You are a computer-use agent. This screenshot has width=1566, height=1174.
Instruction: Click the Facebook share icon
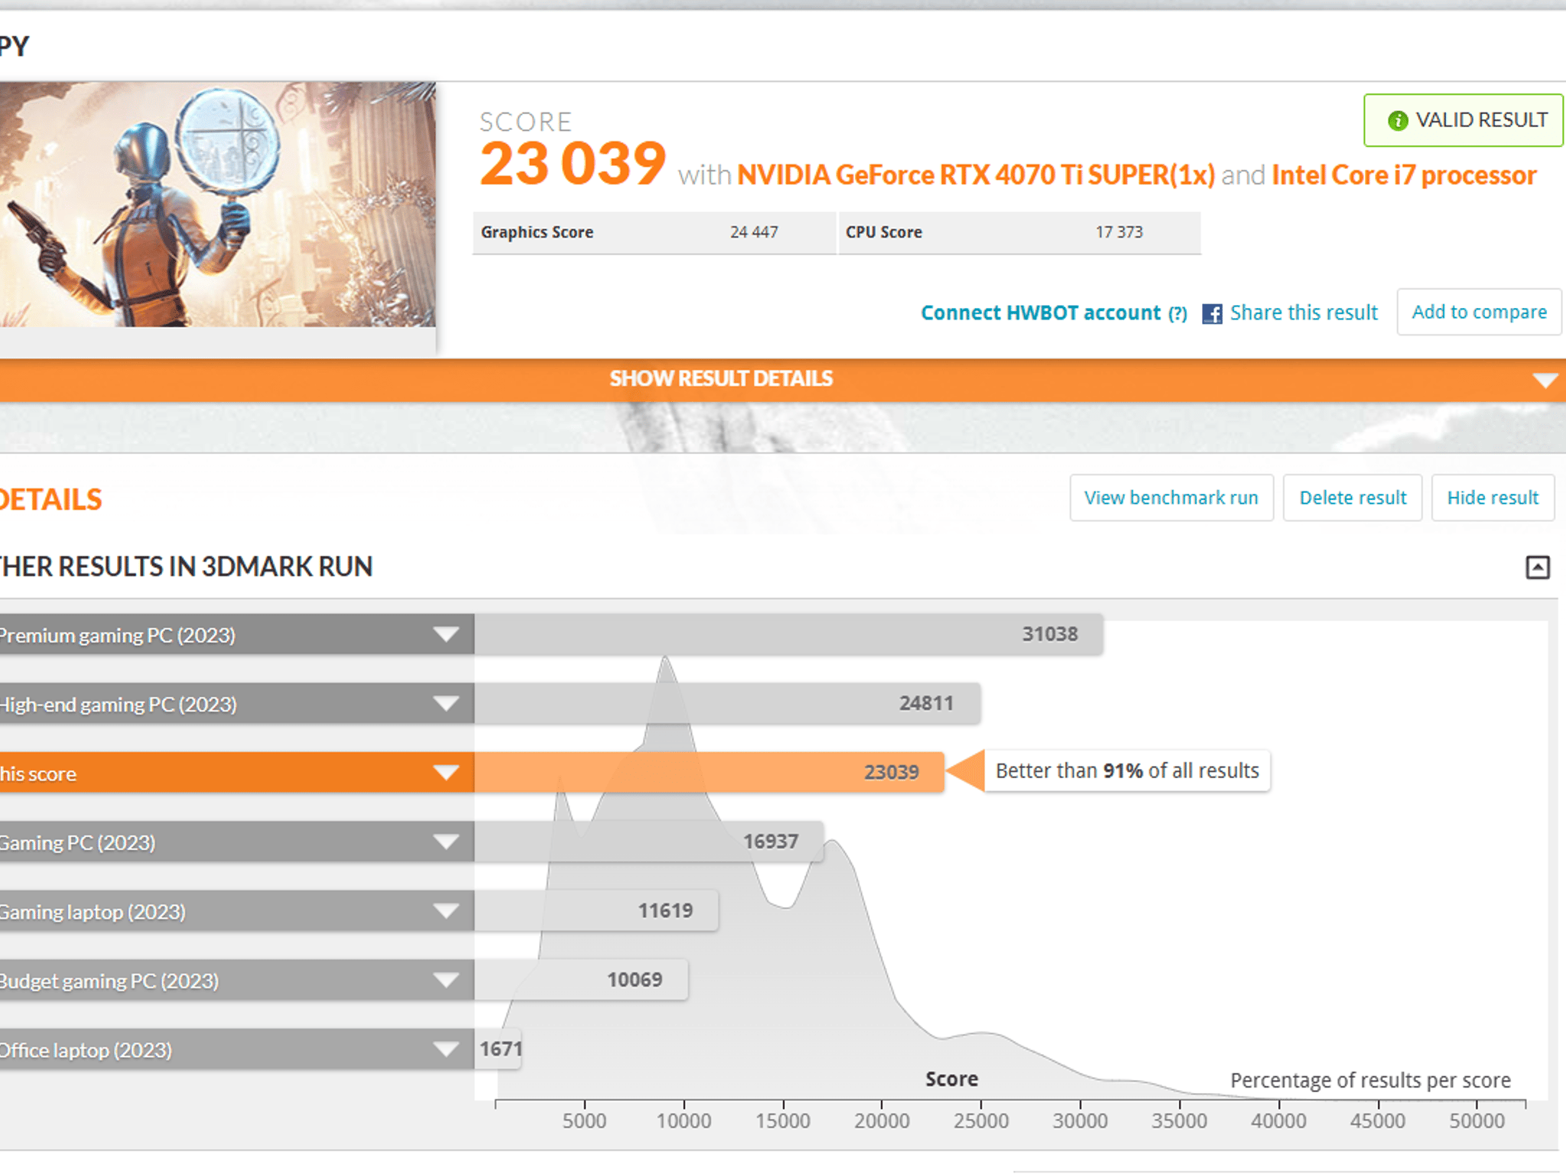1212,313
